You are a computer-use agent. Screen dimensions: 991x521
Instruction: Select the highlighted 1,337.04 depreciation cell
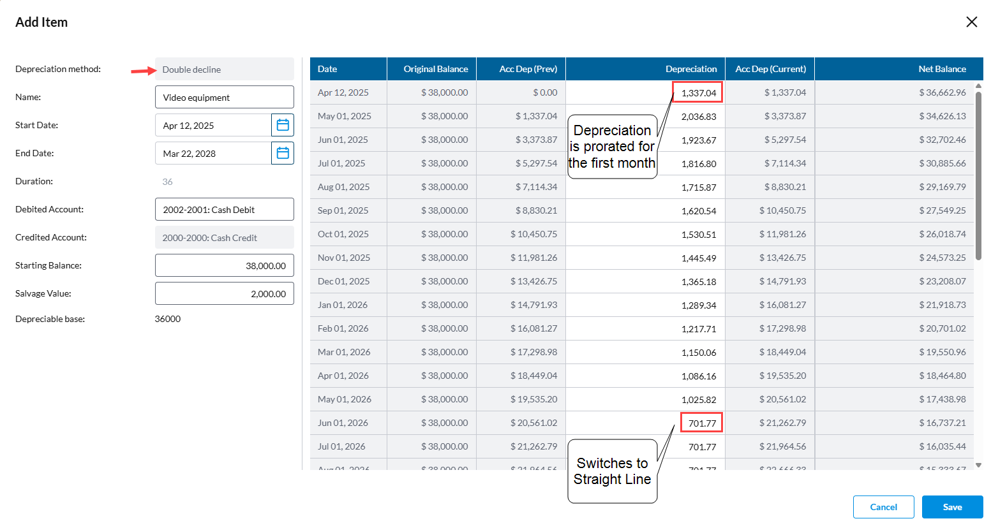pos(698,93)
